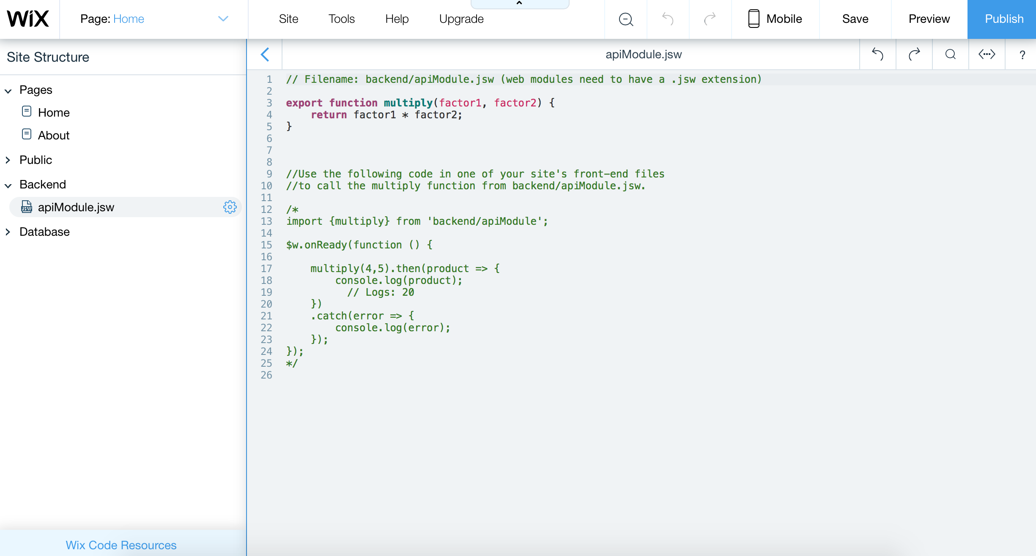Viewport: 1036px width, 556px height.
Task: Collapse the code panel with the back chevron
Action: [x=265, y=55]
